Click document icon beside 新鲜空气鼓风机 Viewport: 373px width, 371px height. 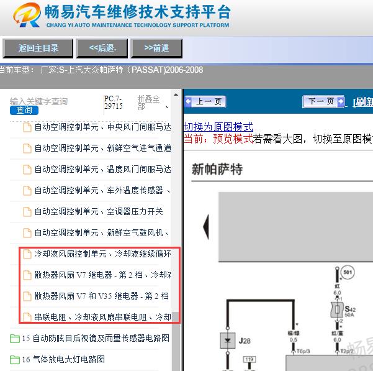pyautogui.click(x=27, y=233)
